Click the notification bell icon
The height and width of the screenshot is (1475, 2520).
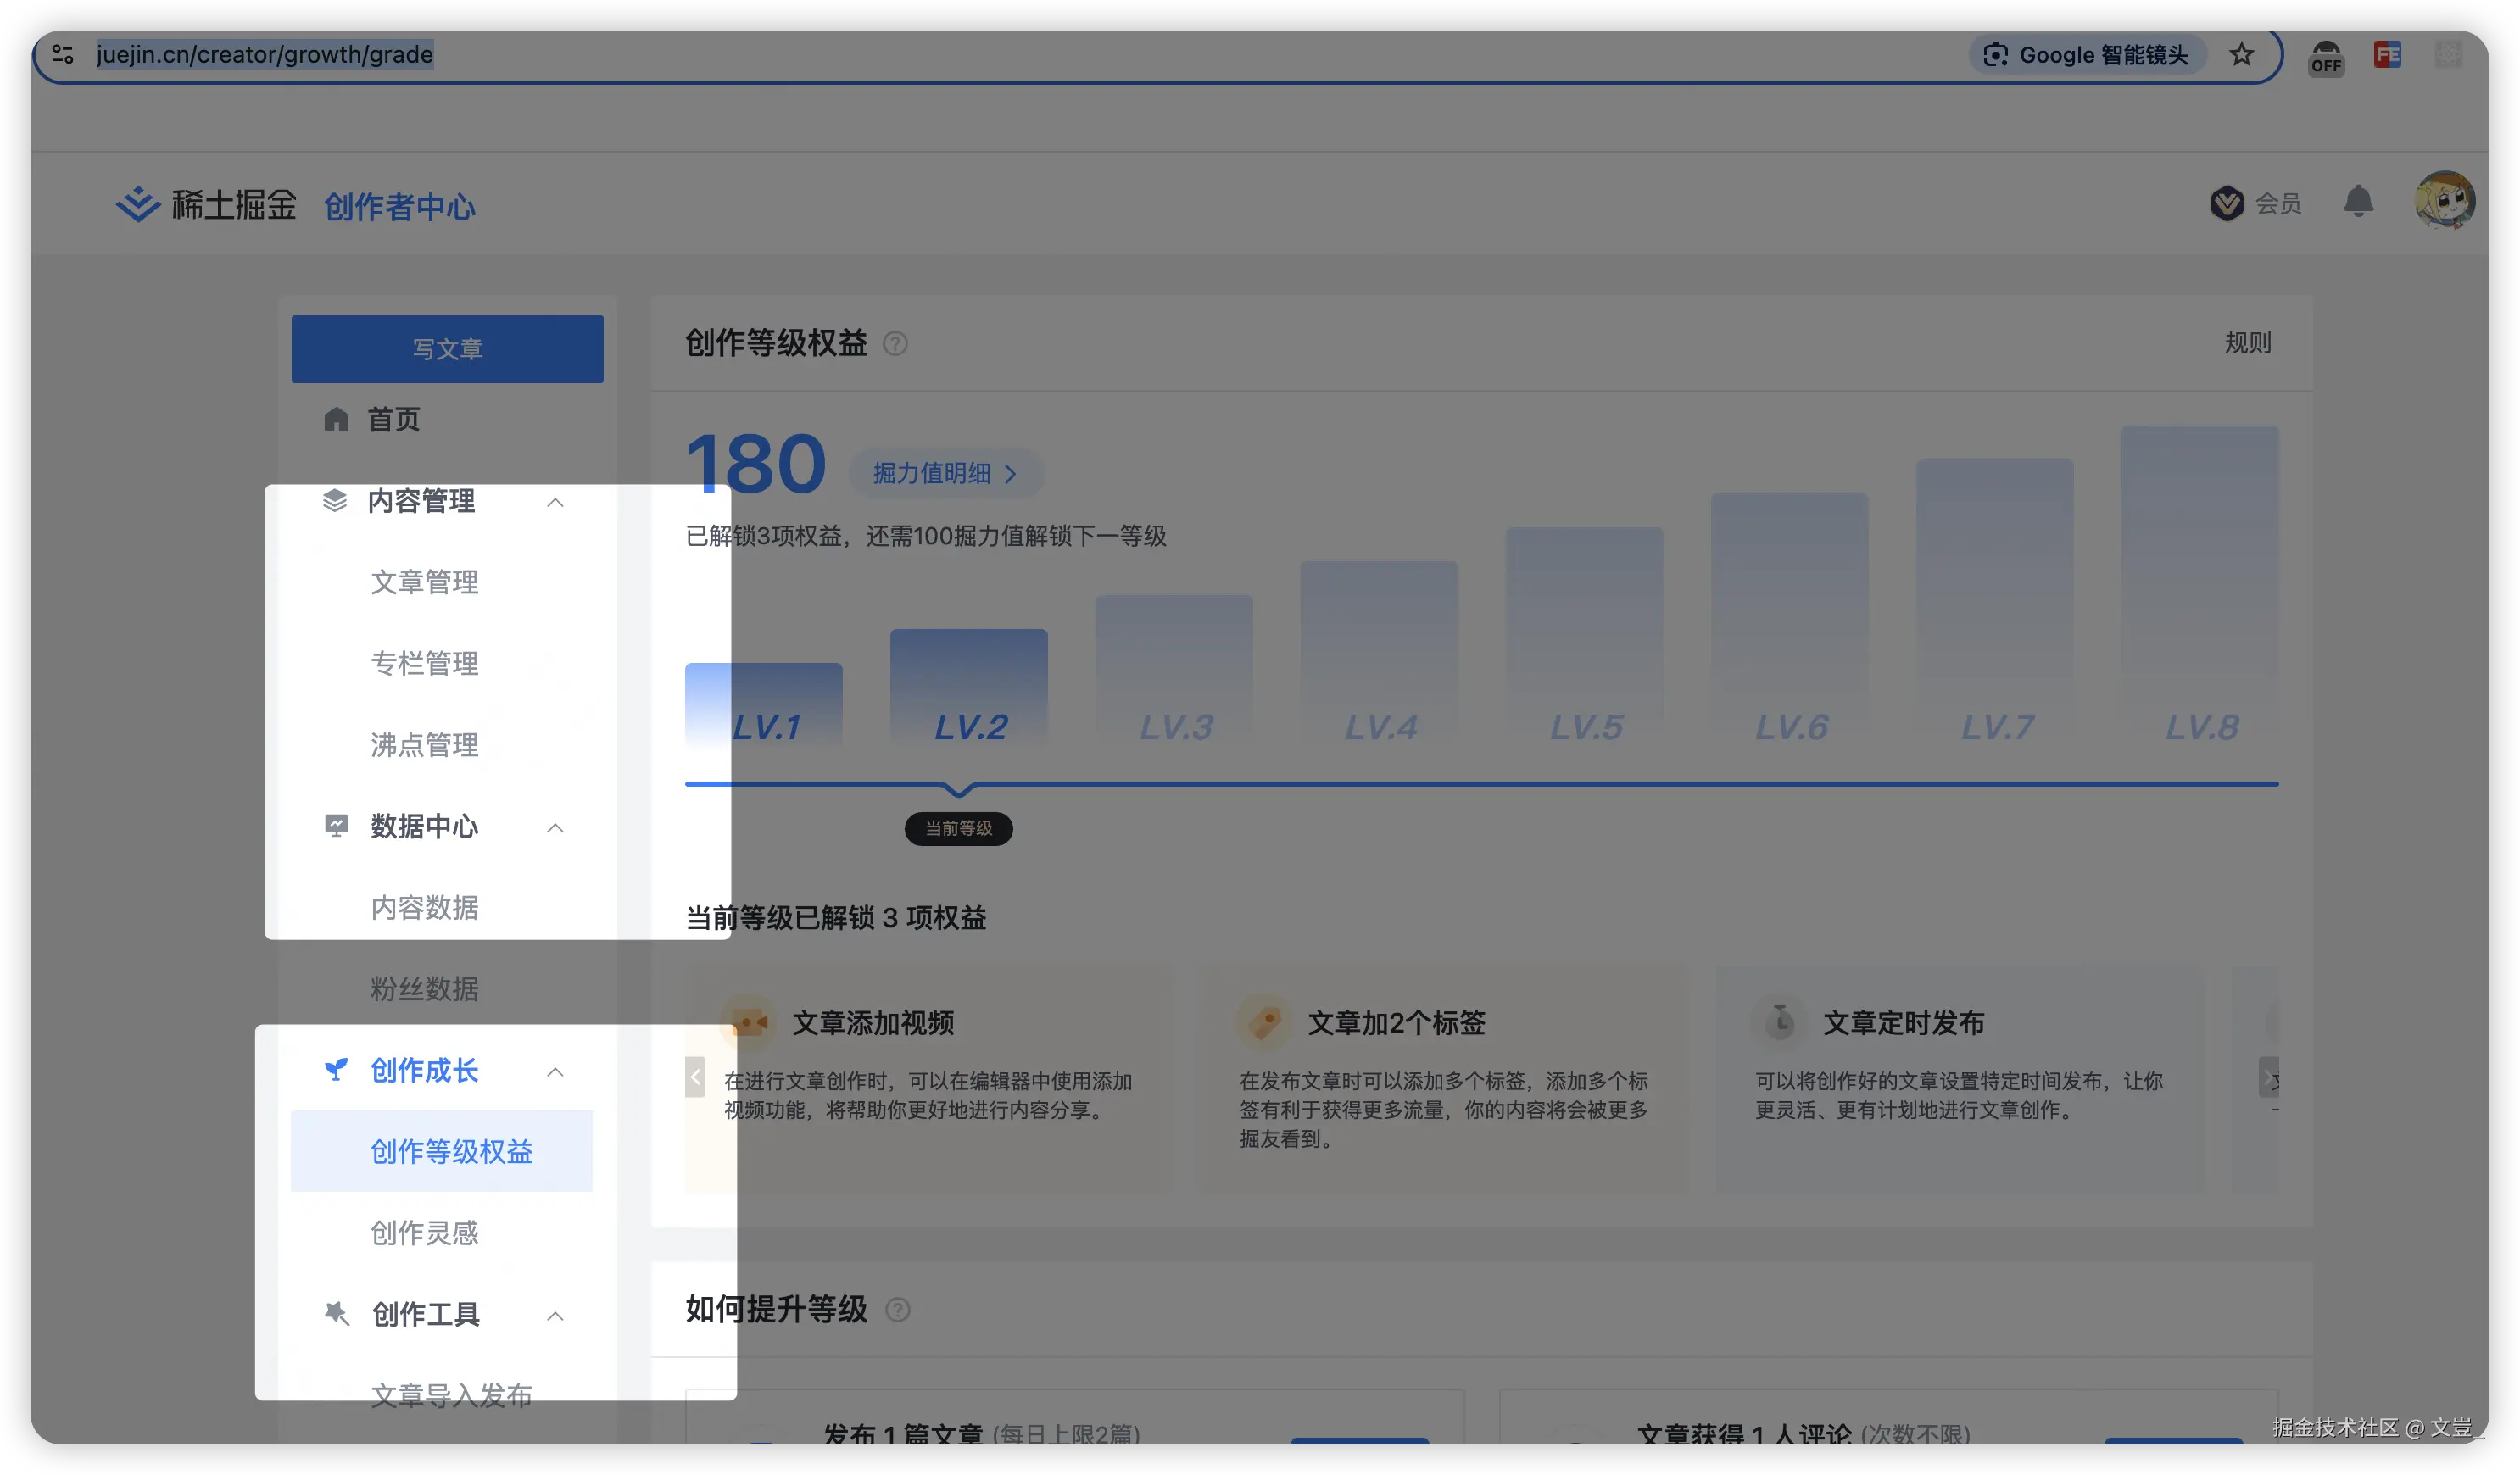click(2357, 202)
